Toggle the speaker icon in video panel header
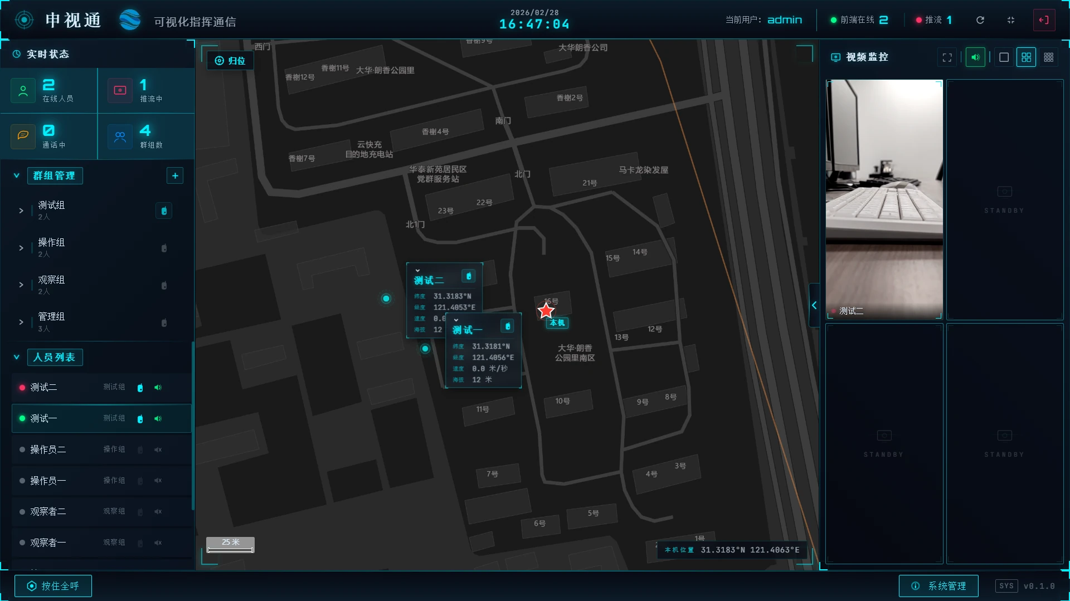The width and height of the screenshot is (1070, 601). [975, 57]
